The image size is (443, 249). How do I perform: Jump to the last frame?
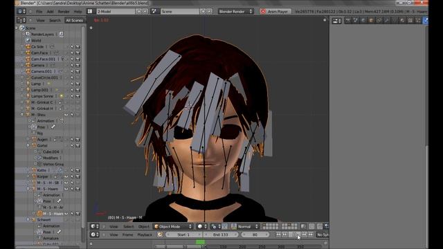click(311, 234)
